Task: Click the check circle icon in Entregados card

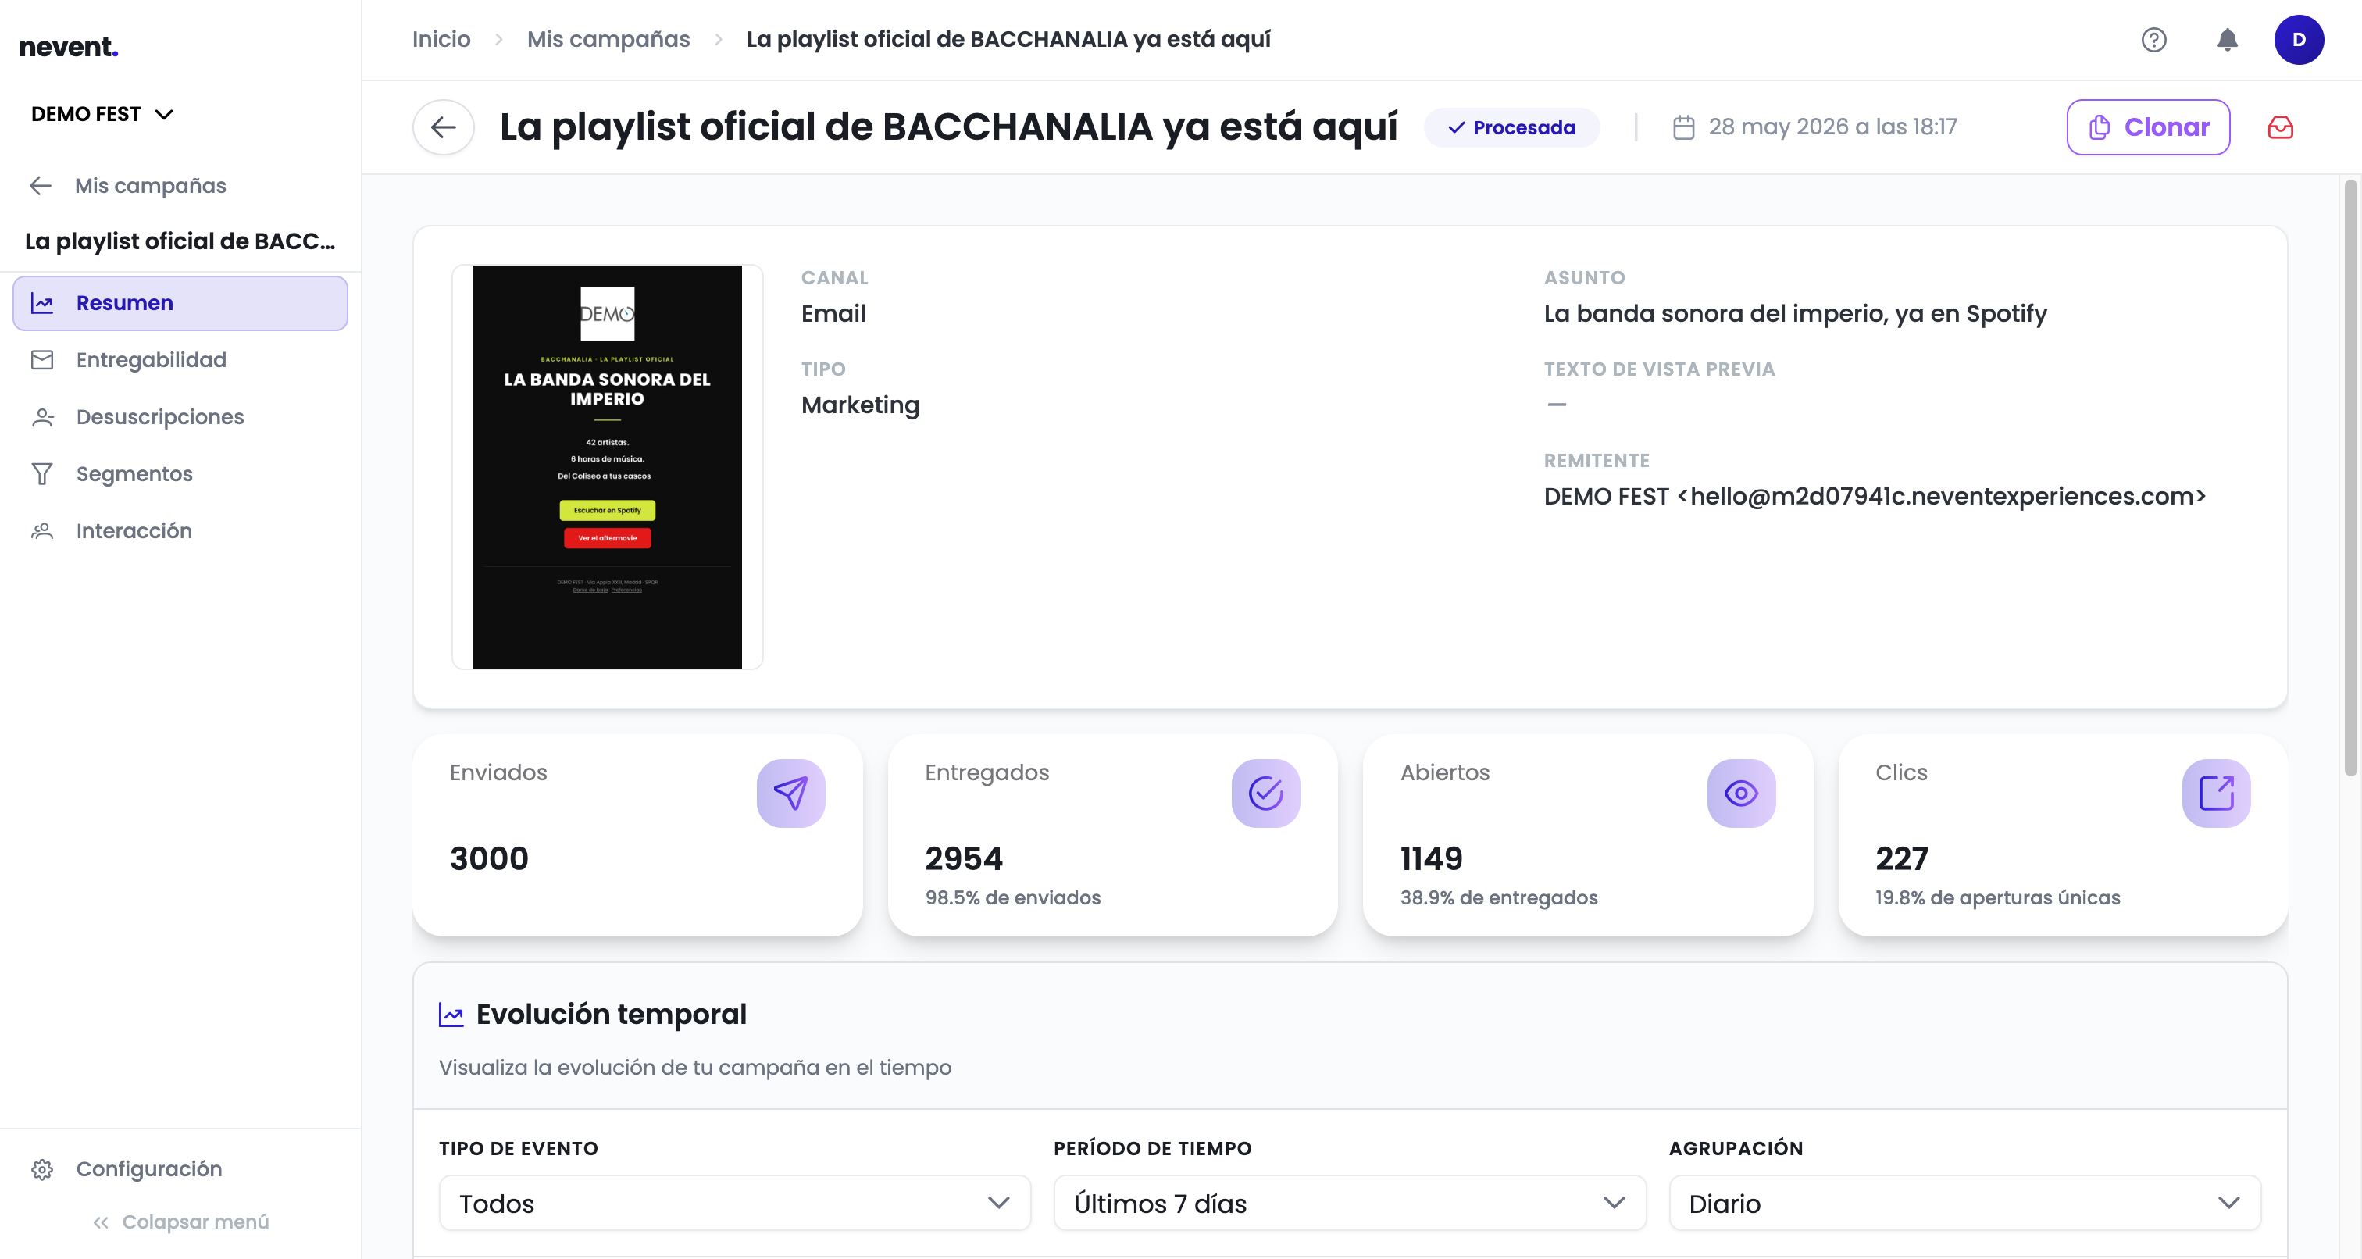Action: coord(1265,794)
